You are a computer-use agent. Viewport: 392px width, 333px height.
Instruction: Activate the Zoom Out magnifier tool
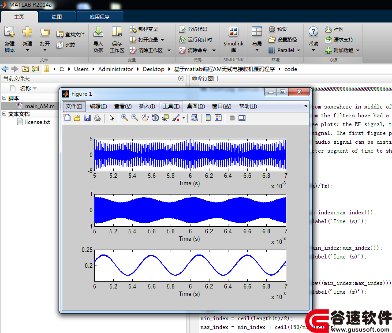pos(135,118)
